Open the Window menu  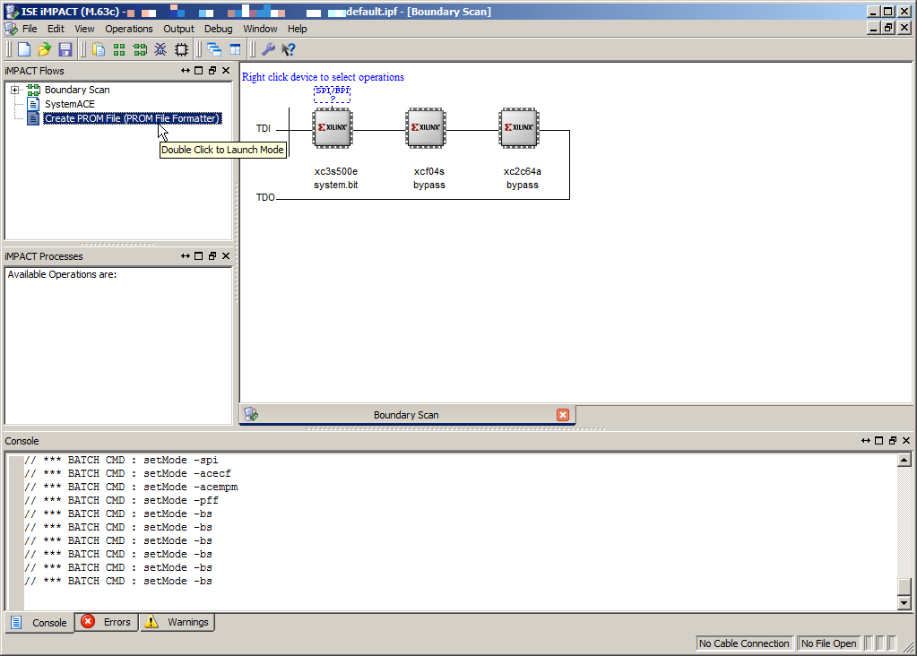260,29
